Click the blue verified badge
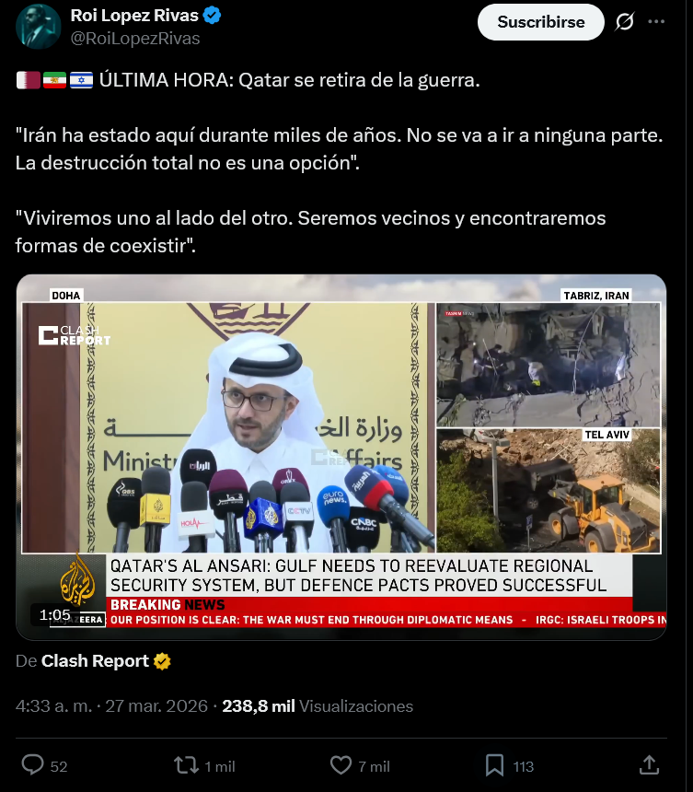The height and width of the screenshot is (792, 693). (x=212, y=16)
